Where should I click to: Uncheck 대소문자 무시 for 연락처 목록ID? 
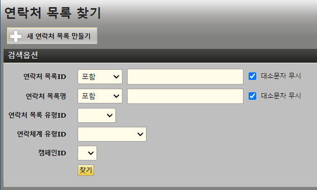click(x=252, y=76)
